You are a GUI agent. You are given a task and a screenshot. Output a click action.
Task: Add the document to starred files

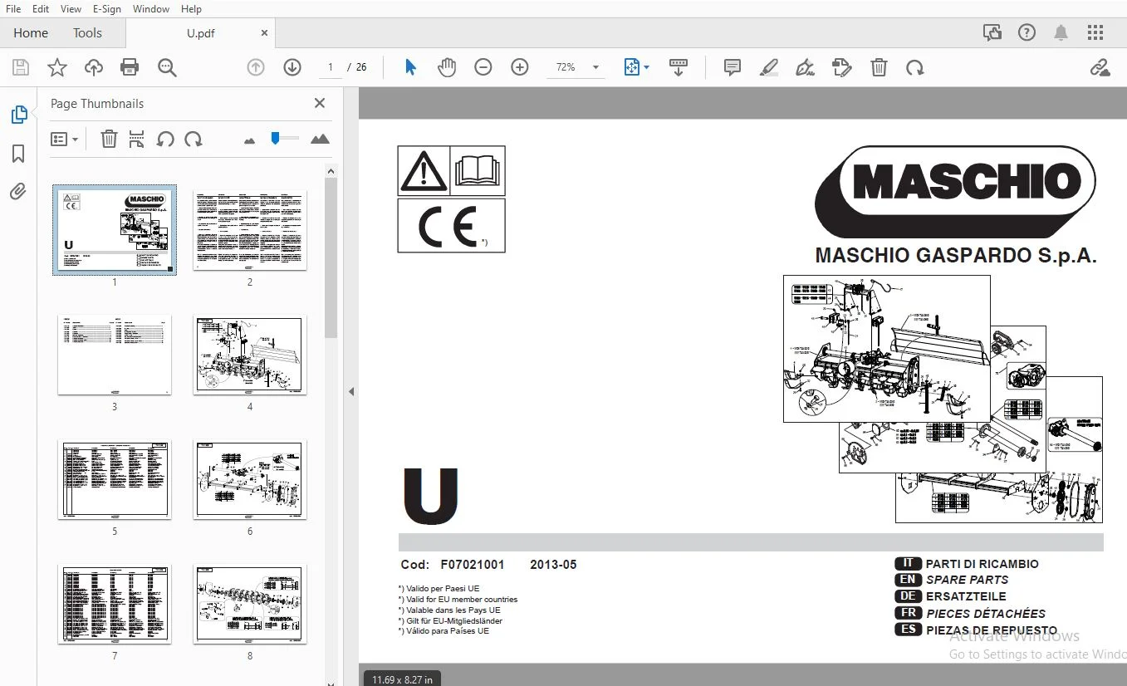pyautogui.click(x=57, y=67)
